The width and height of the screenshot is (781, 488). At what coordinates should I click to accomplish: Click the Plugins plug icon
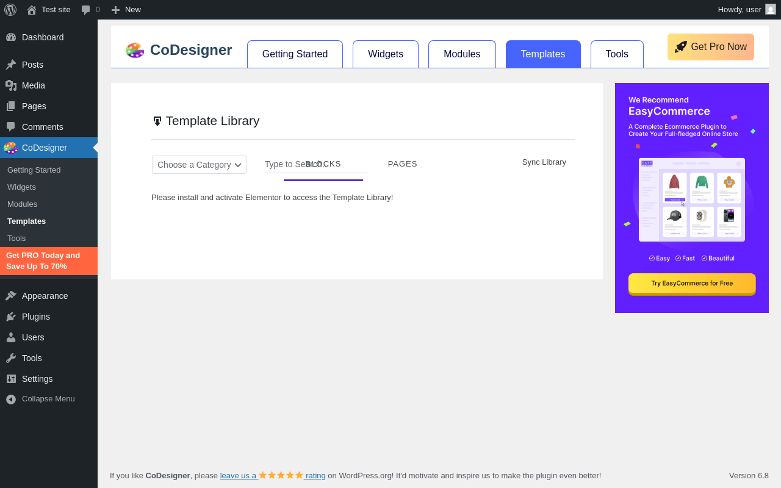11,317
